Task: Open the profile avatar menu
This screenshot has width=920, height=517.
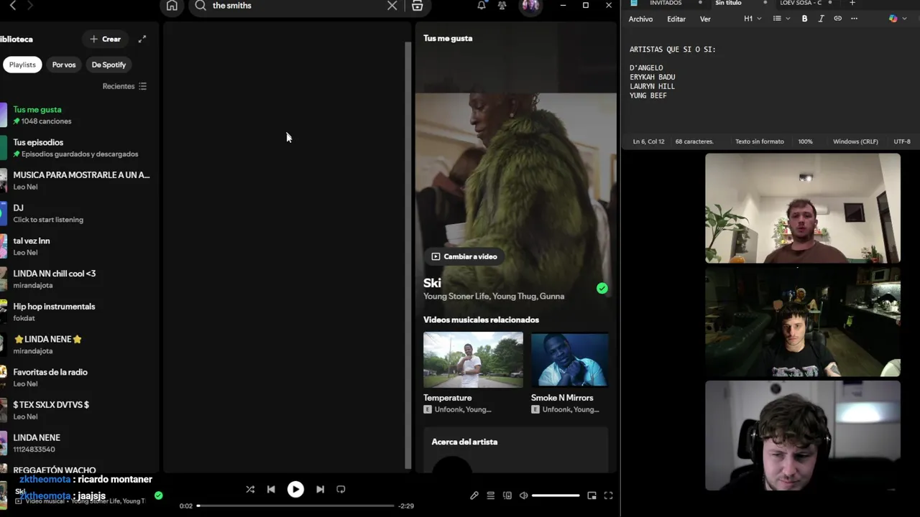Action: click(x=530, y=6)
